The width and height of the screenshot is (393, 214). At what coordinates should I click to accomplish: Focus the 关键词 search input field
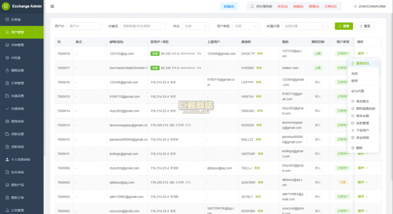tap(143, 26)
